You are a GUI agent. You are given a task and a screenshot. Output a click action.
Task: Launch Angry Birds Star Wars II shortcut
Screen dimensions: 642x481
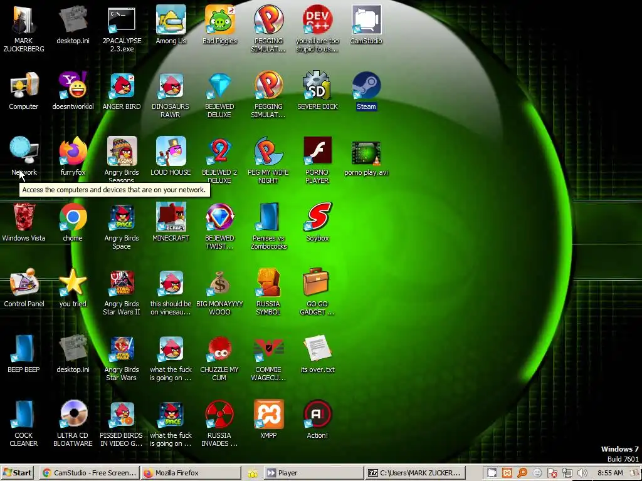coord(122,283)
